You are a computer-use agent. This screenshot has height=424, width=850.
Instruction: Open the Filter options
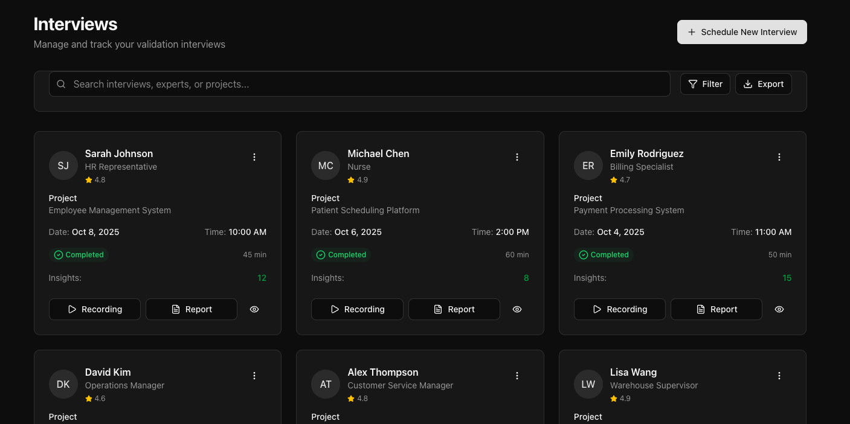pyautogui.click(x=705, y=84)
